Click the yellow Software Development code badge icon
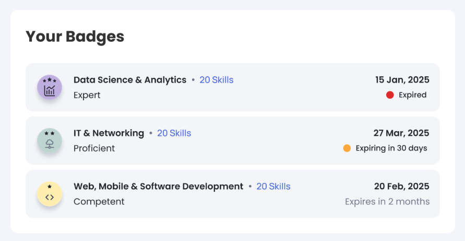 pos(50,194)
